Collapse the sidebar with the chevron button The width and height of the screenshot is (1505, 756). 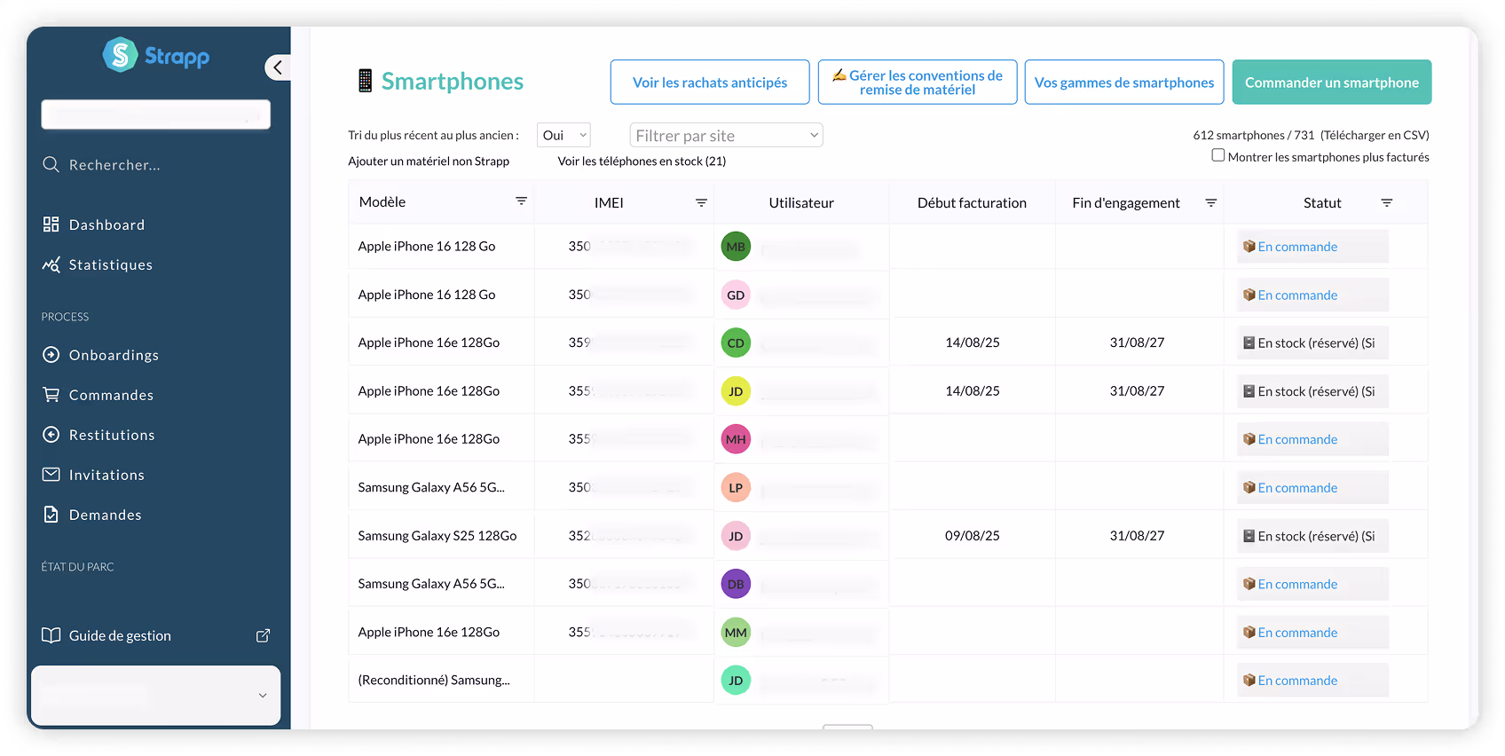[278, 67]
